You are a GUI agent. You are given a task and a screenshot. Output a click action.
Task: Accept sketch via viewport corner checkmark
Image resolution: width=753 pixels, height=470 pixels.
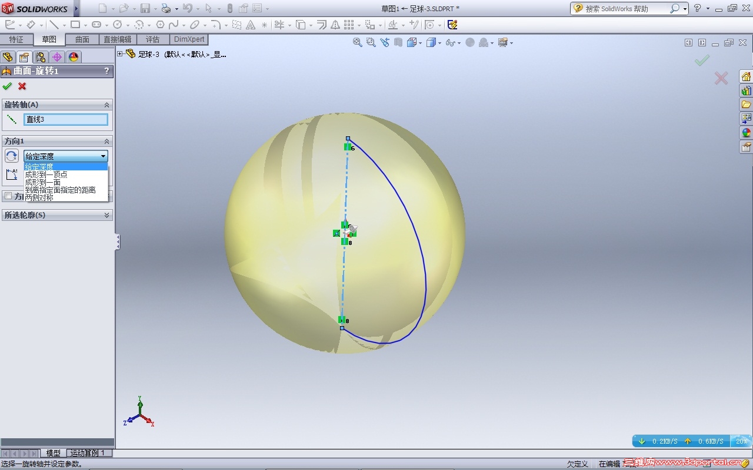pyautogui.click(x=702, y=61)
